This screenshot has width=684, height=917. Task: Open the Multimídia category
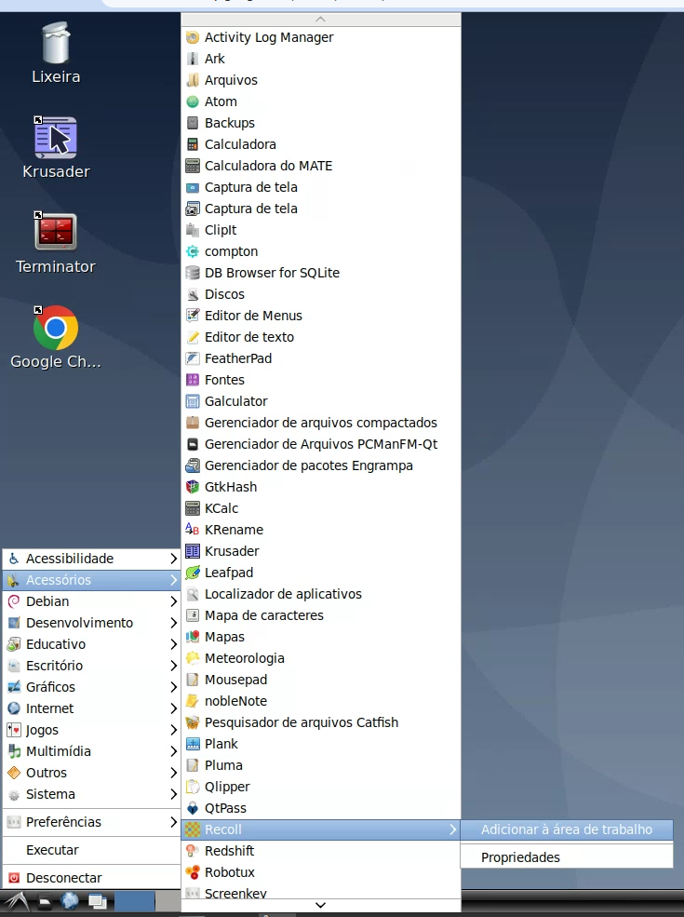click(x=91, y=751)
